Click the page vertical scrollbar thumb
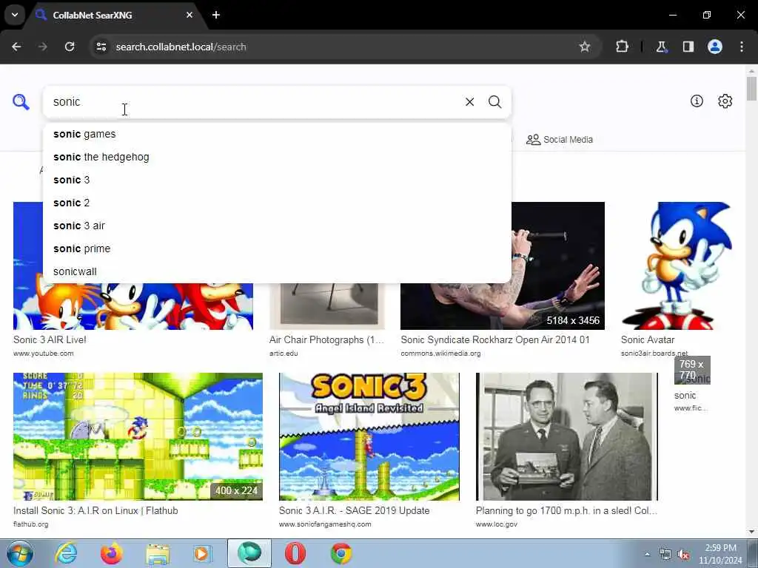 pos(751,89)
